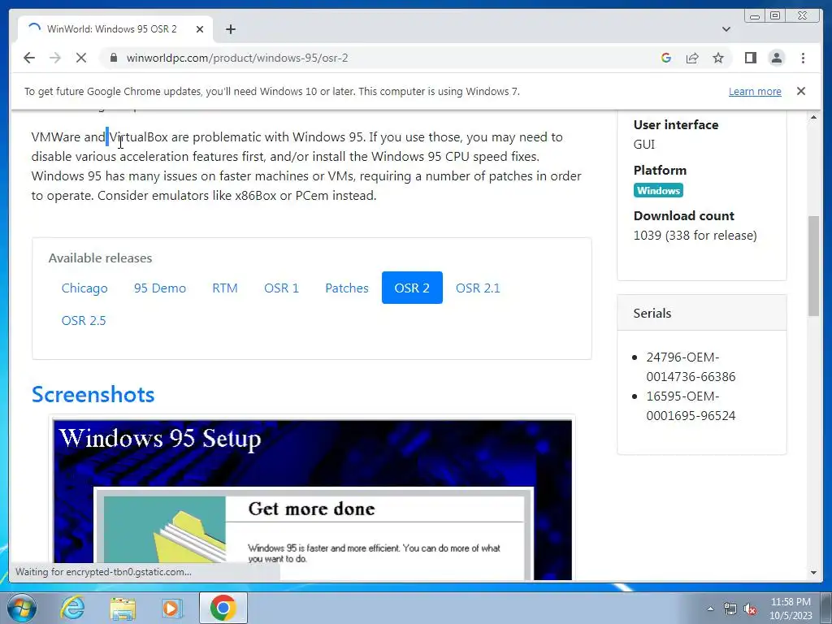Go back to the previous page
This screenshot has height=624, width=832.
pos(29,58)
